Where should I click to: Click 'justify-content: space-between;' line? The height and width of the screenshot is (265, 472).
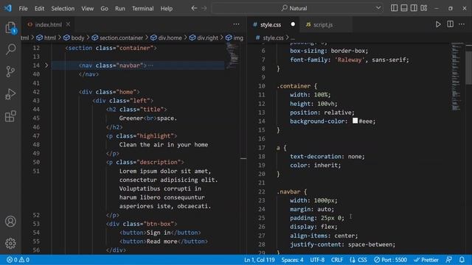point(342,244)
